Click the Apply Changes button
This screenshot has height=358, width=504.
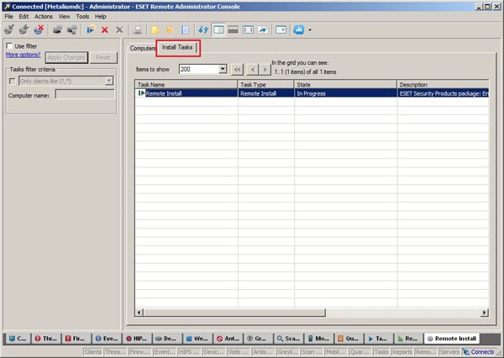tap(66, 58)
